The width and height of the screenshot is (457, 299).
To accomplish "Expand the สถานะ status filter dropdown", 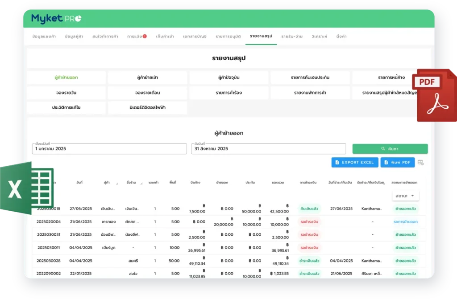I will click(405, 196).
